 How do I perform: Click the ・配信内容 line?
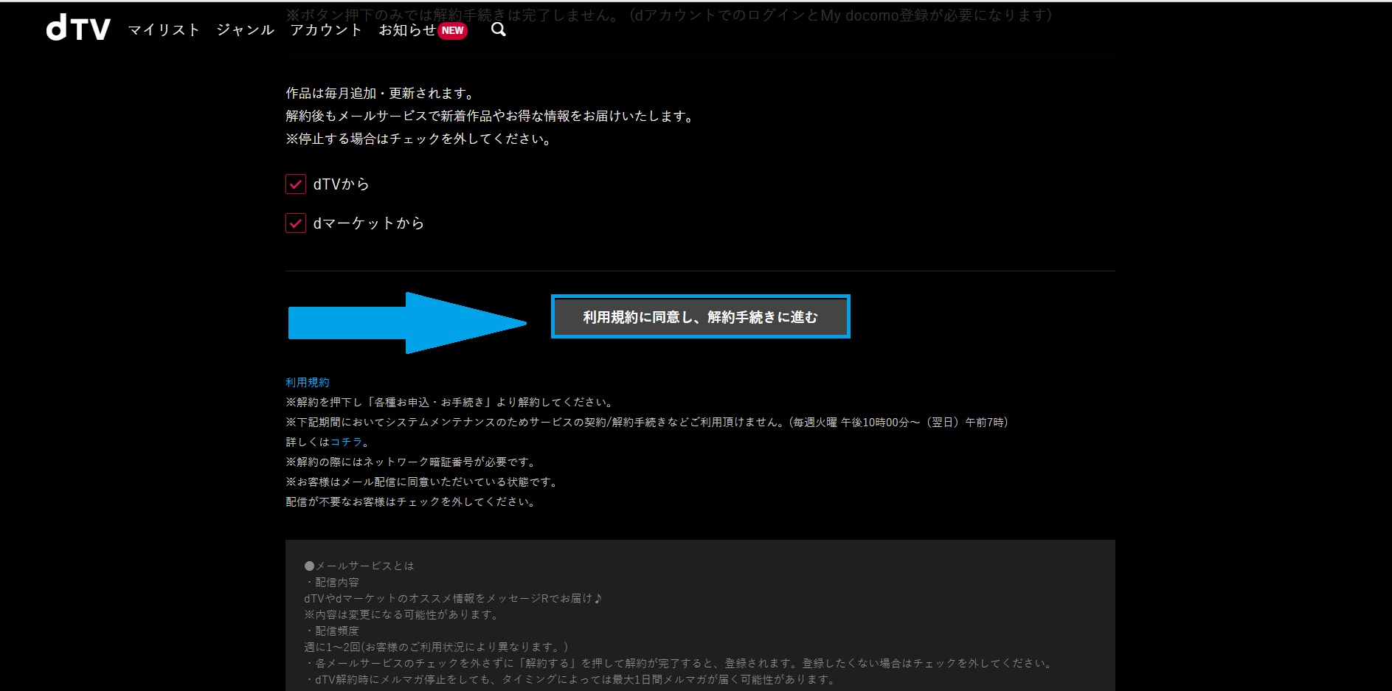tap(332, 582)
